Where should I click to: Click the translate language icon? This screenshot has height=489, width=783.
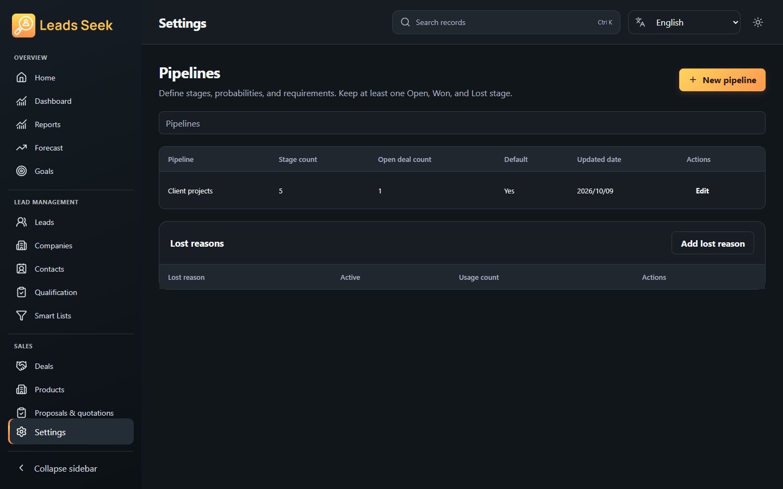[641, 22]
